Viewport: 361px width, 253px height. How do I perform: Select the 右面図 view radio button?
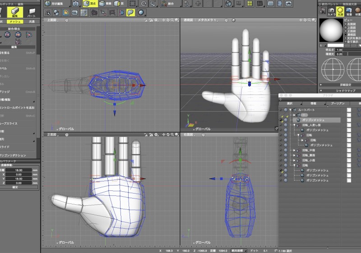(346, 24)
